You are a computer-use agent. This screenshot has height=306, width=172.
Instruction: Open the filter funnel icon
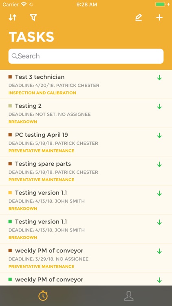(33, 18)
